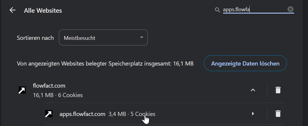The image size is (308, 126).
Task: Clear the search field with the X
Action: [291, 9]
